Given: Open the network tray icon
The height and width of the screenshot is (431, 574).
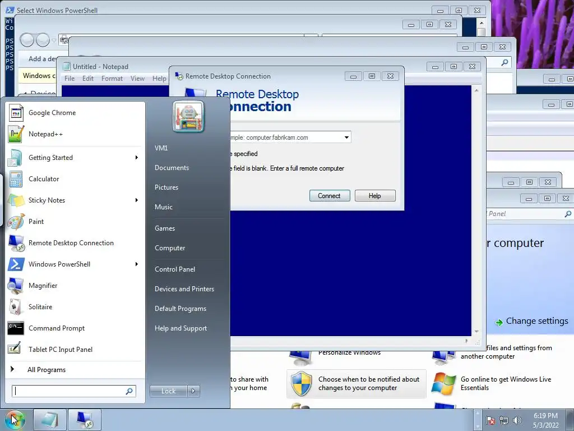Looking at the screenshot, I should pyautogui.click(x=504, y=420).
